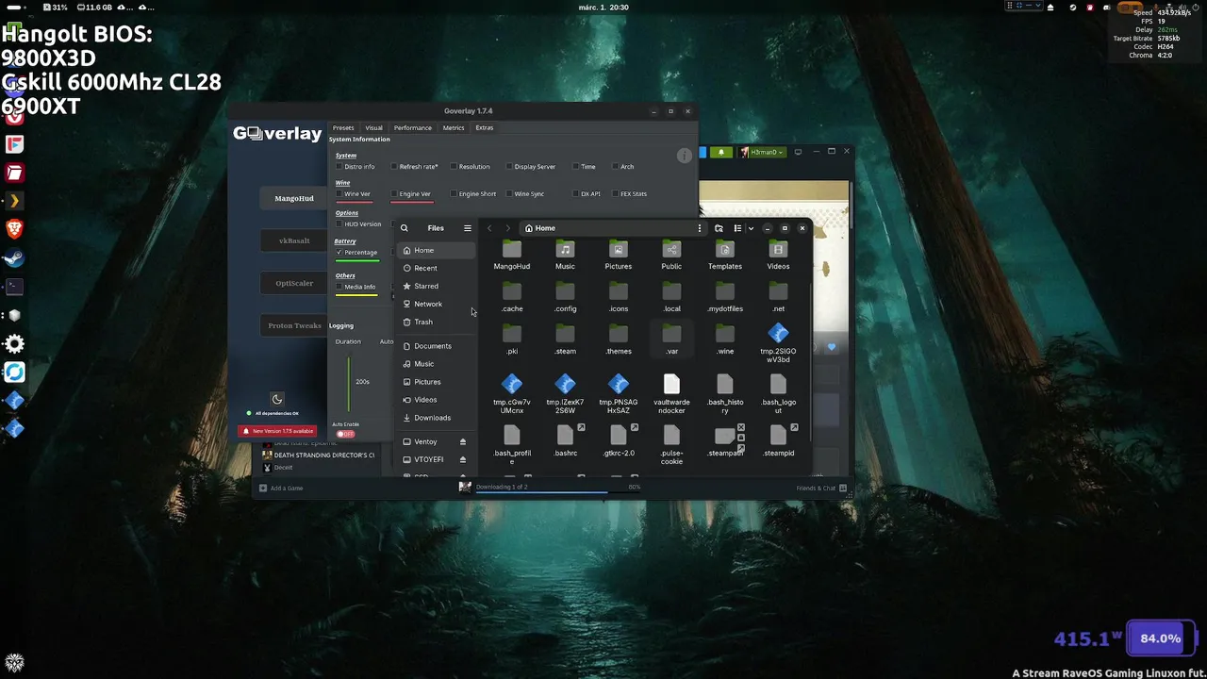The height and width of the screenshot is (679, 1207).
Task: Switch to the Visual tab
Action: click(x=374, y=127)
